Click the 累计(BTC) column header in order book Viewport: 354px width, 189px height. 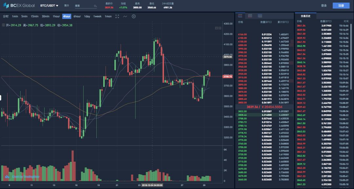pos(283,22)
